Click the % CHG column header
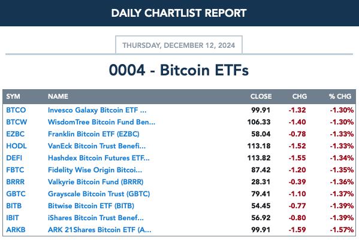 pyautogui.click(x=340, y=96)
